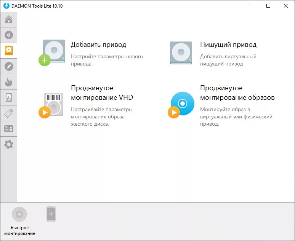Add a mobile device with phone plus icon
This screenshot has width=295, height=241.
click(x=51, y=214)
